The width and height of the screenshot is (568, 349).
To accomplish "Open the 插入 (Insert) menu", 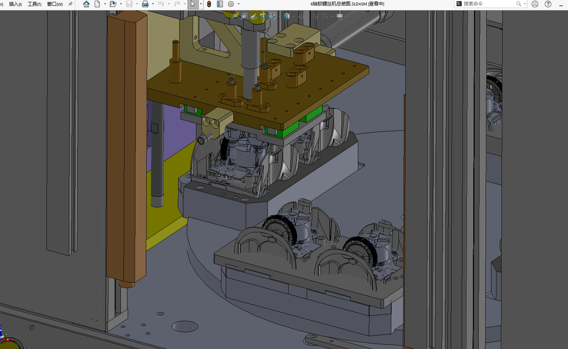I will [16, 4].
